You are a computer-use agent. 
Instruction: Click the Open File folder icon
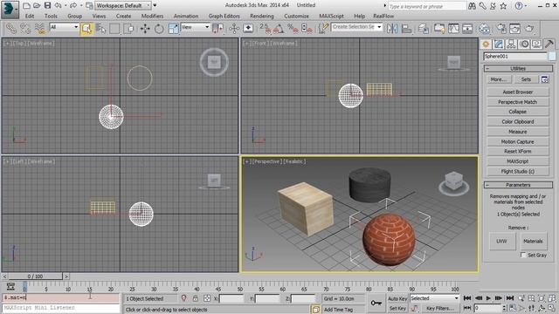coord(37,5)
